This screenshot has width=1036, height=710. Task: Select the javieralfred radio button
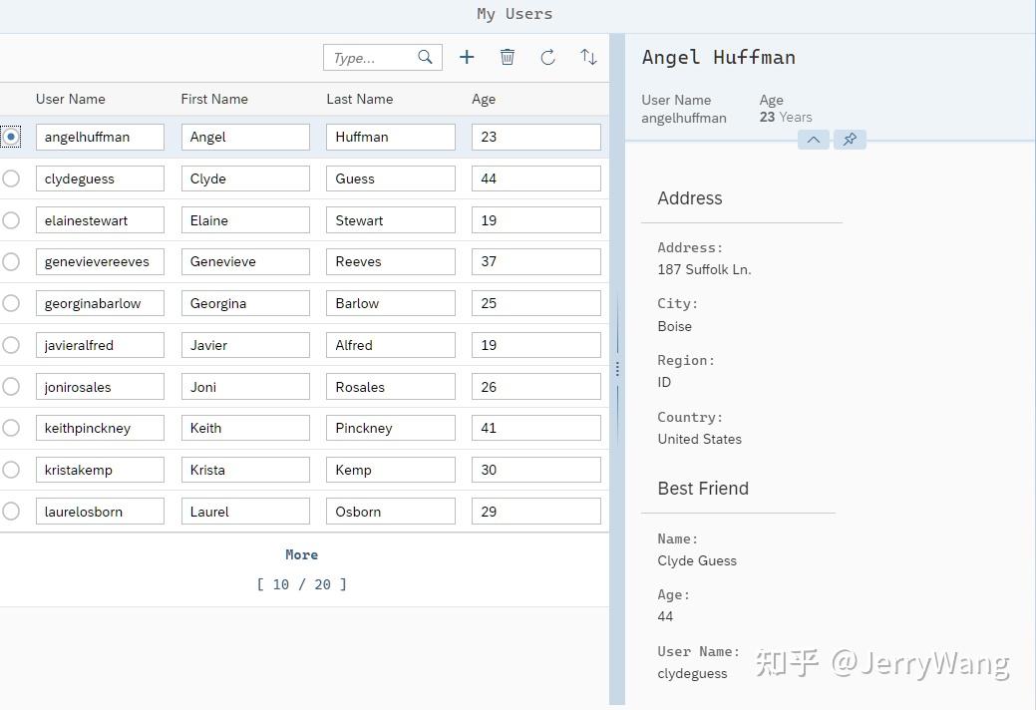point(11,345)
